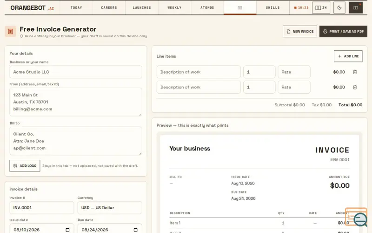
Task: Switch to the Weekly tab
Action: pyautogui.click(x=174, y=7)
